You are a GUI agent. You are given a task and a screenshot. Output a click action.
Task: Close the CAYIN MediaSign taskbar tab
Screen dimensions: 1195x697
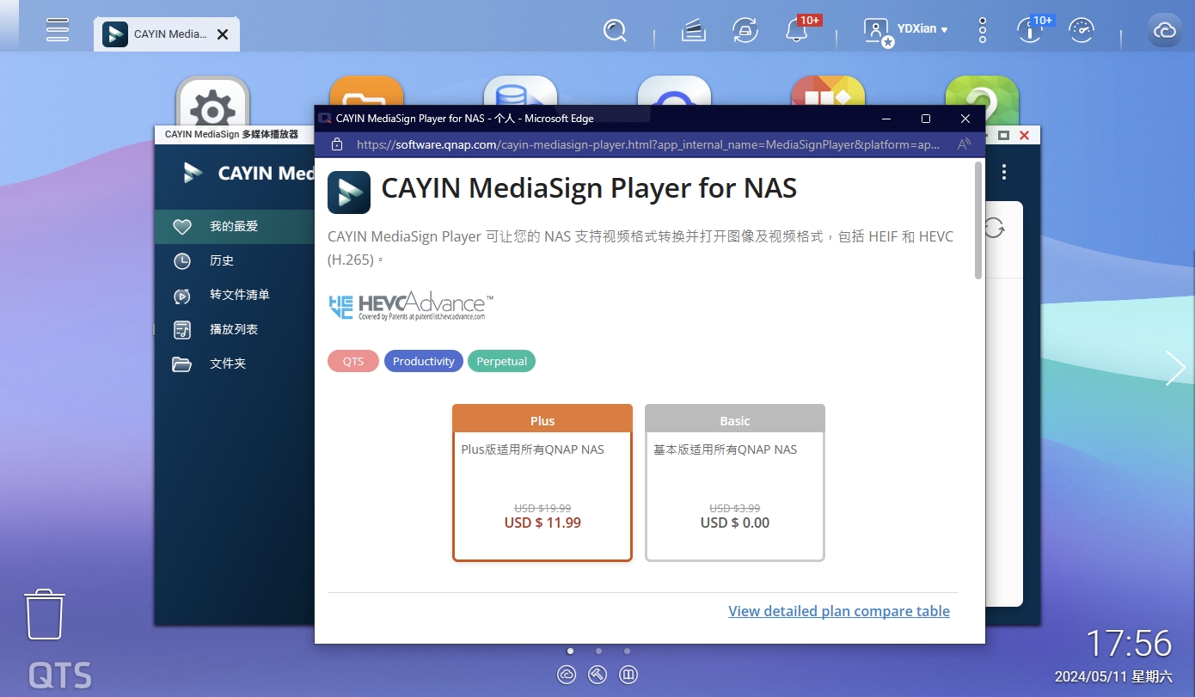click(223, 34)
